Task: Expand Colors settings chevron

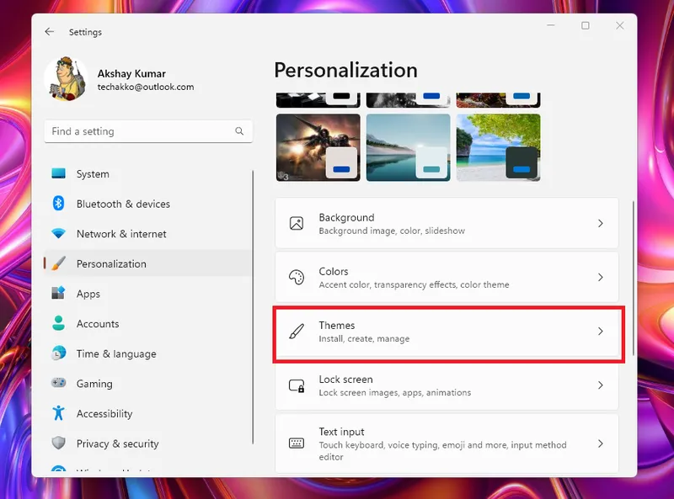Action: point(601,278)
